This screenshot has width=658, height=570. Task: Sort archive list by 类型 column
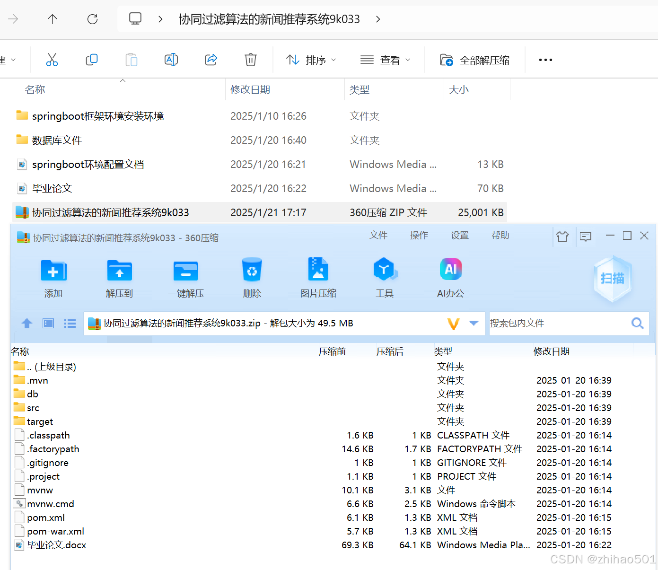click(443, 351)
